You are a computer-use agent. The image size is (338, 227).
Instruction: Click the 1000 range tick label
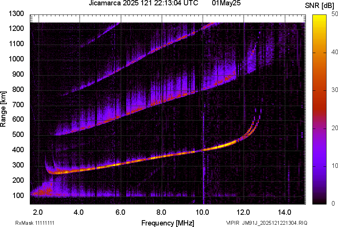16,59
